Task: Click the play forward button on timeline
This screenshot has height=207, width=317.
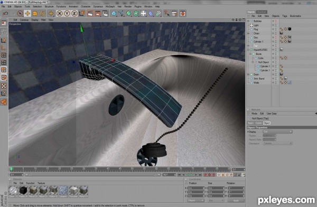Action: (x=192, y=175)
